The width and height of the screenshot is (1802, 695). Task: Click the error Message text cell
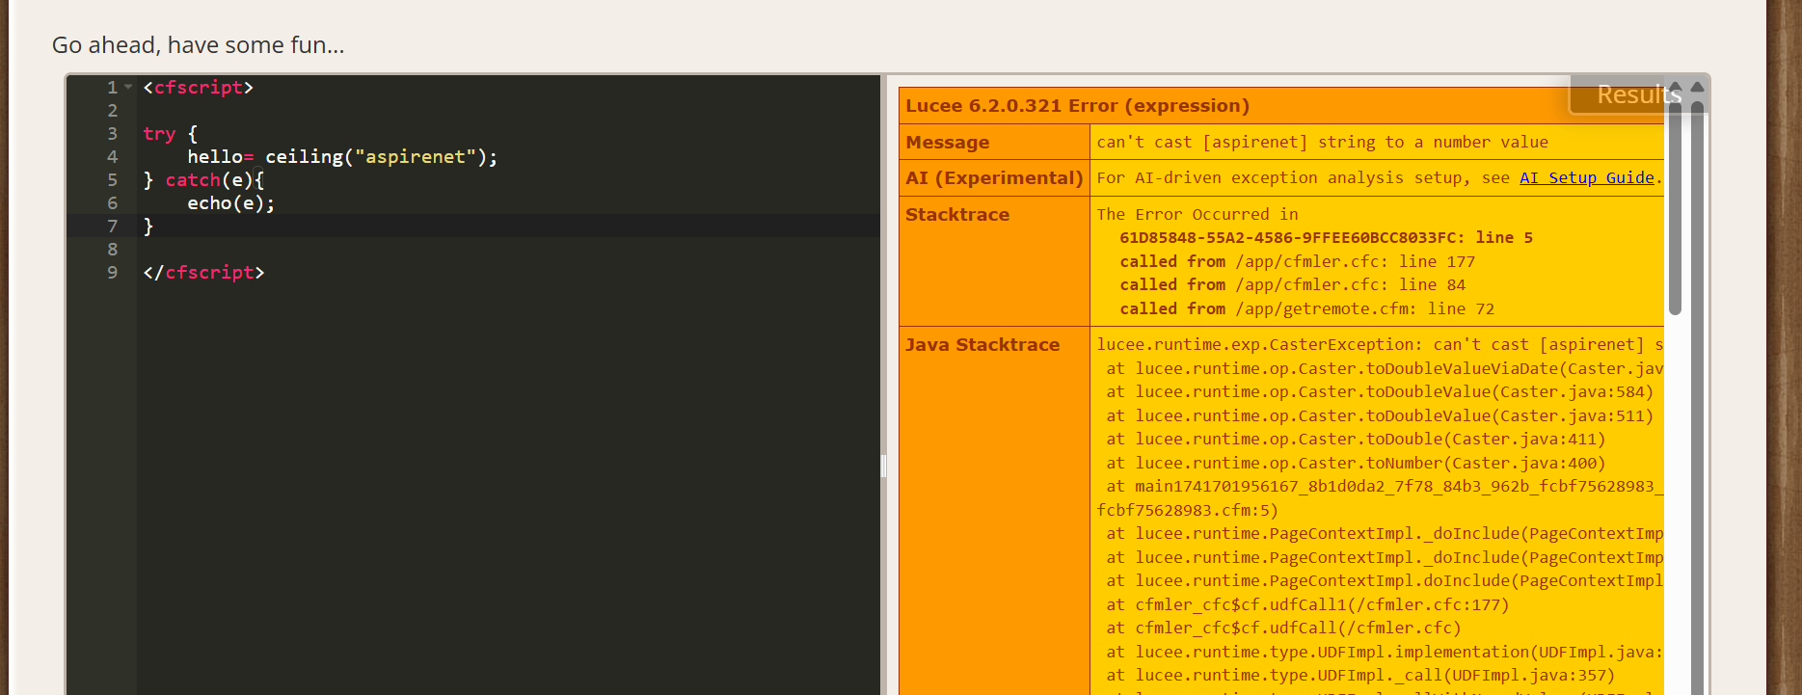click(x=1322, y=143)
